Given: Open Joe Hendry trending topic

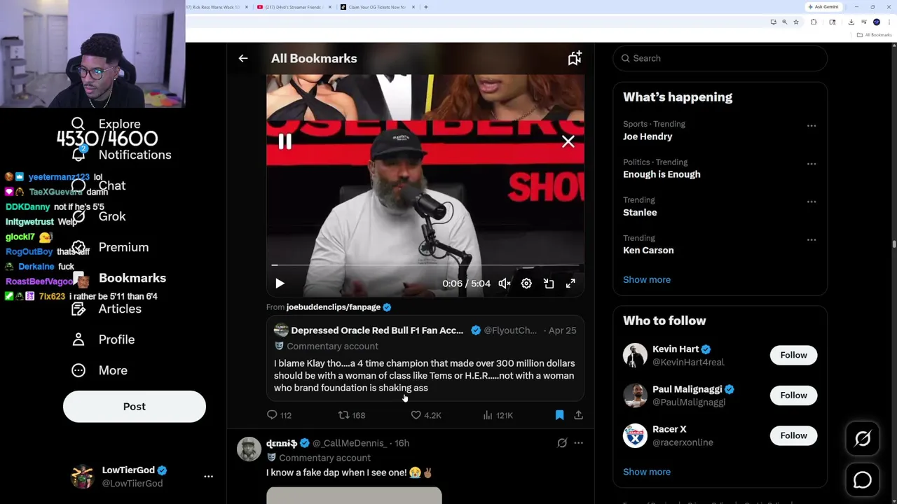Looking at the screenshot, I should coord(648,136).
